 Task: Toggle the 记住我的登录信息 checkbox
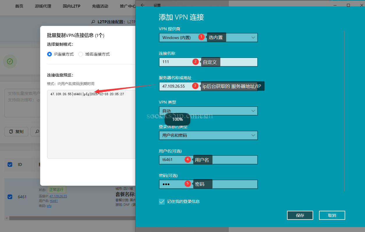(162, 201)
